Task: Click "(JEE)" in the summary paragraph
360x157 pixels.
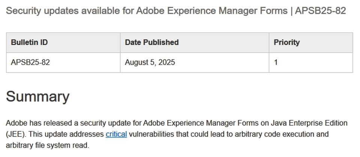Action: point(15,134)
